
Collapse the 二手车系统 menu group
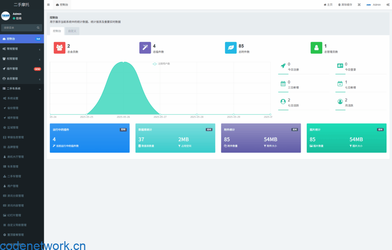[x=22, y=89]
